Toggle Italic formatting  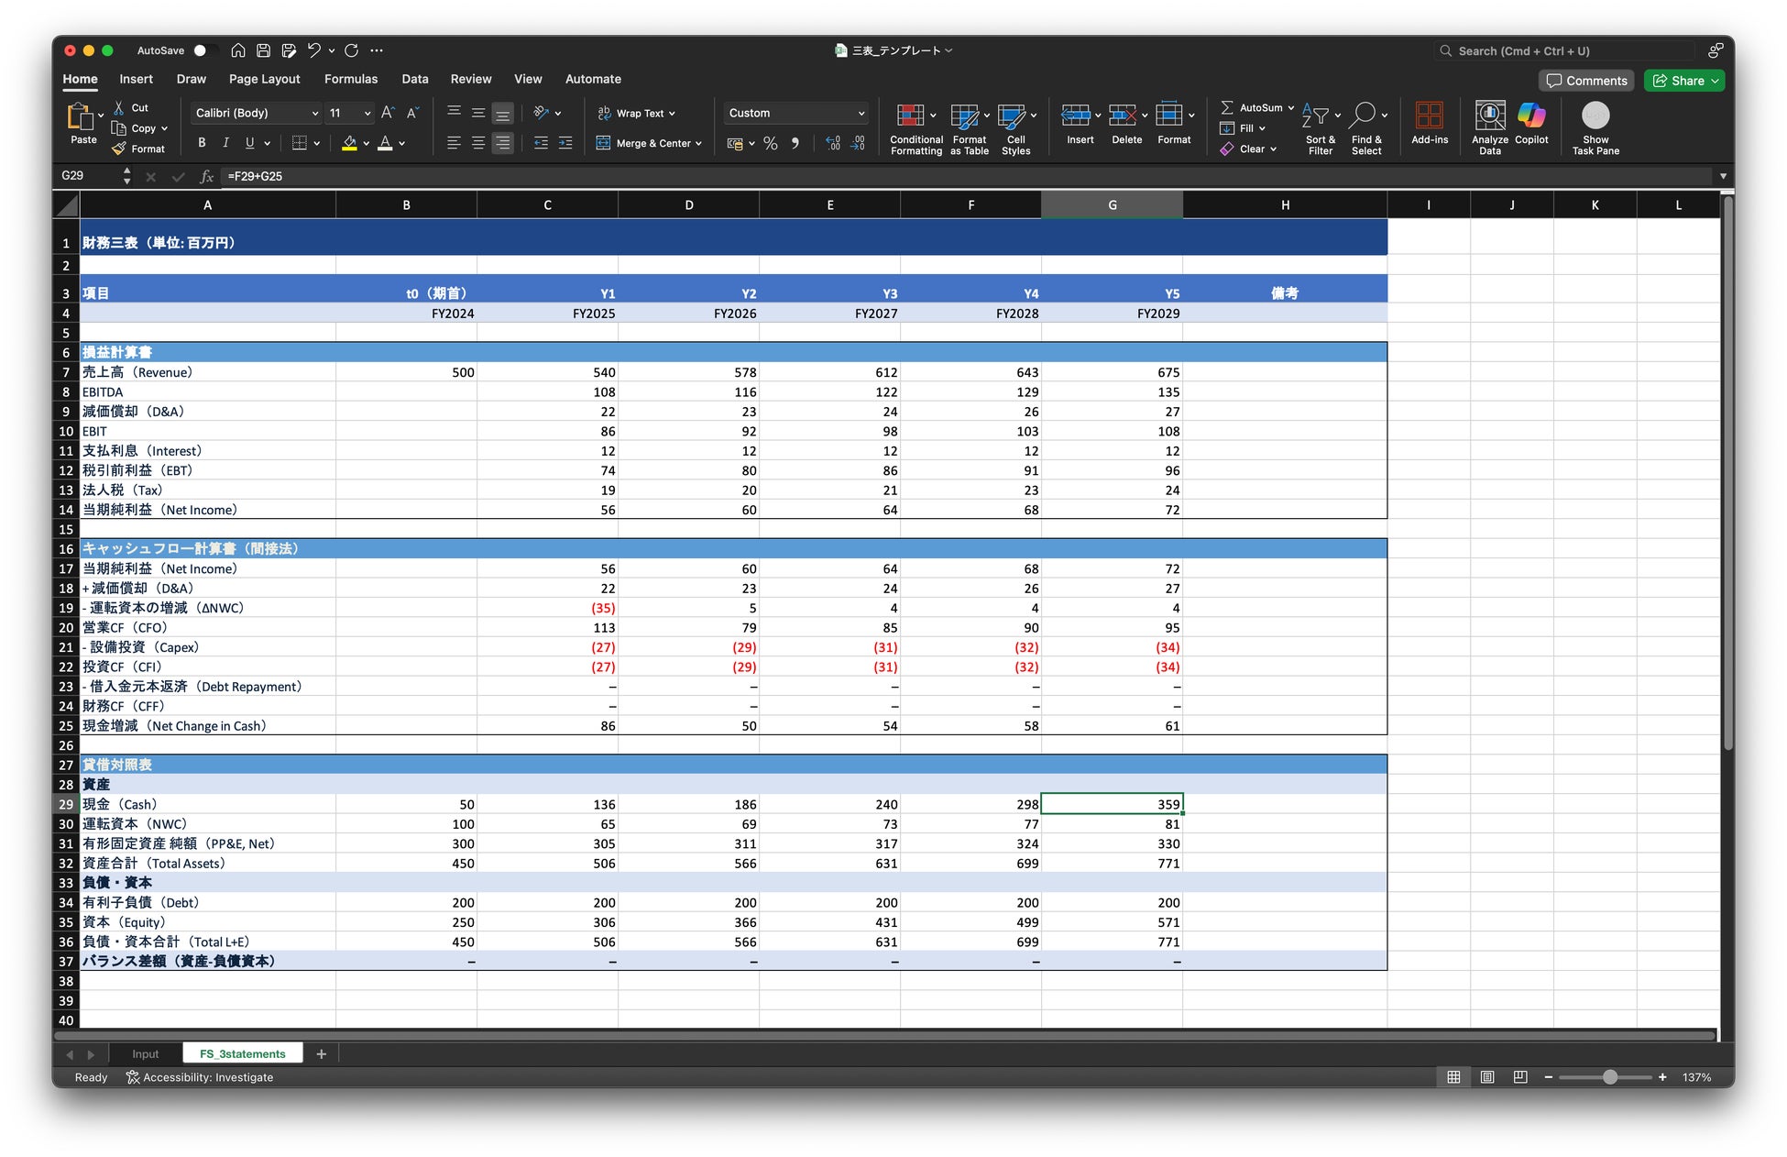pyautogui.click(x=225, y=143)
